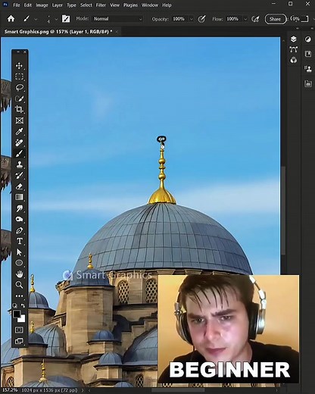Open the Tool Preset picker arrow
This screenshot has width=315, height=394.
(x=36, y=19)
